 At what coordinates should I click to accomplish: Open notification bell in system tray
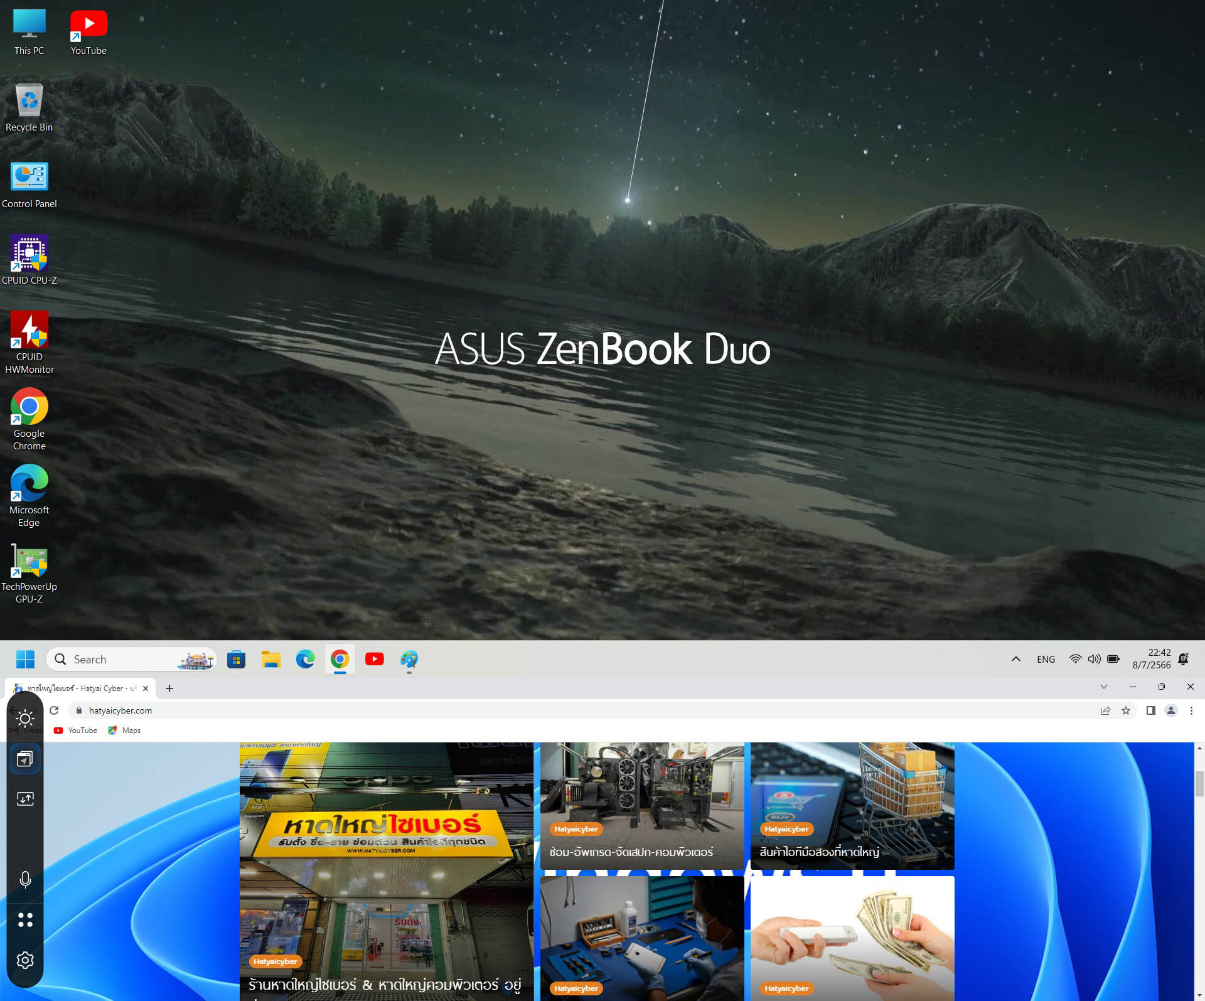[1183, 659]
